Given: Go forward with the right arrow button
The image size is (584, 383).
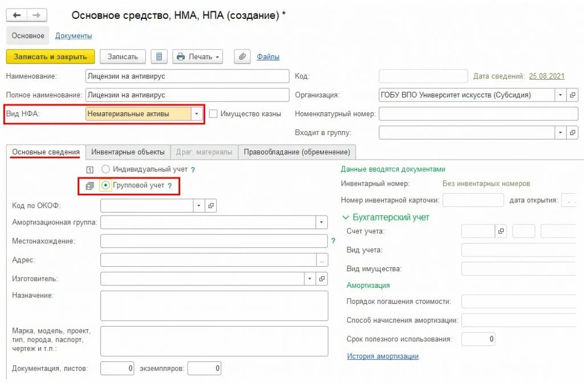Looking at the screenshot, I should click(36, 15).
